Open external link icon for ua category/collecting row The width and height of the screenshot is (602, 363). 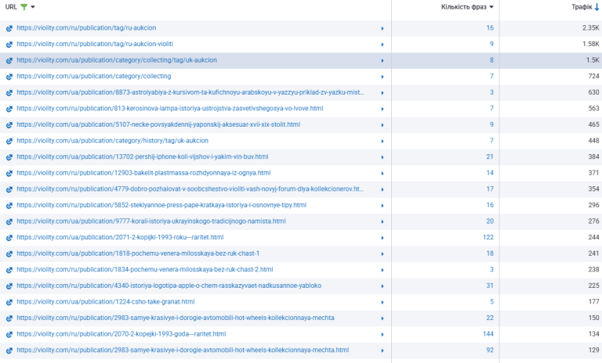click(9, 77)
